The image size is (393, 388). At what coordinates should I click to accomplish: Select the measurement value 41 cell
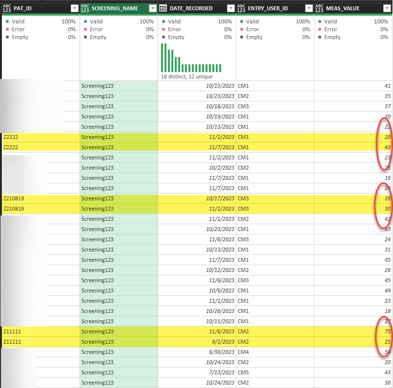pyautogui.click(x=353, y=86)
